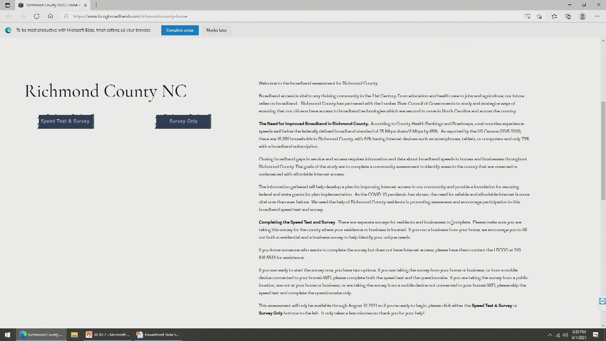The width and height of the screenshot is (606, 341).
Task: Close the Richmond County tab
Action: (85, 5)
